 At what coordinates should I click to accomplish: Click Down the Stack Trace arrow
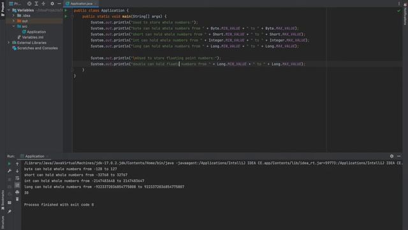tap(17, 171)
